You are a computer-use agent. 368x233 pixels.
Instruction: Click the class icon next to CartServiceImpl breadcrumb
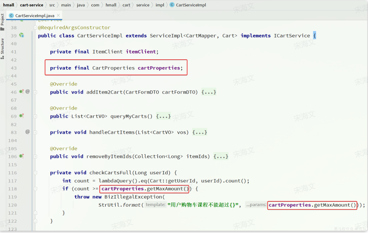point(172,5)
